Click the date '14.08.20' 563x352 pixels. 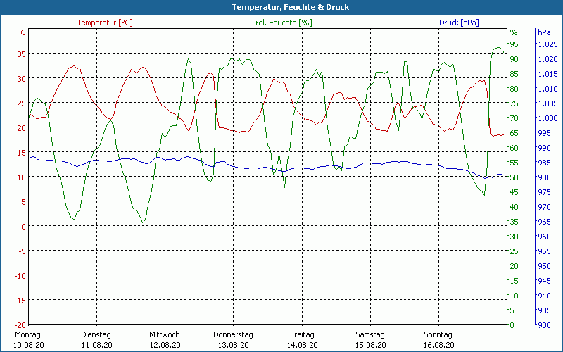pyautogui.click(x=303, y=345)
